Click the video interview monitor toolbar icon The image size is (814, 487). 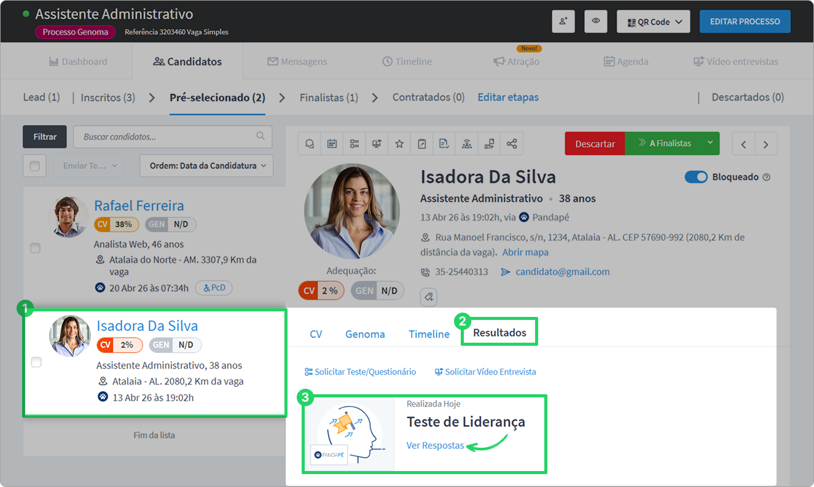pyautogui.click(x=377, y=144)
